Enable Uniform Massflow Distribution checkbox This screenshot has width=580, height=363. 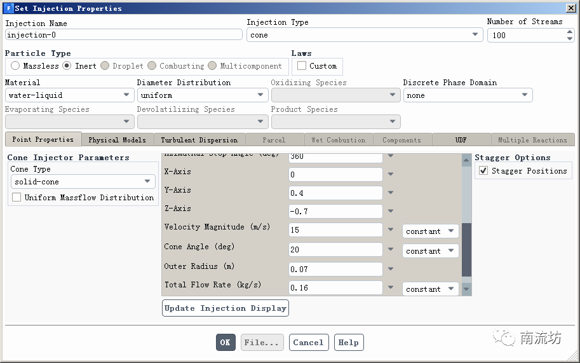(17, 198)
